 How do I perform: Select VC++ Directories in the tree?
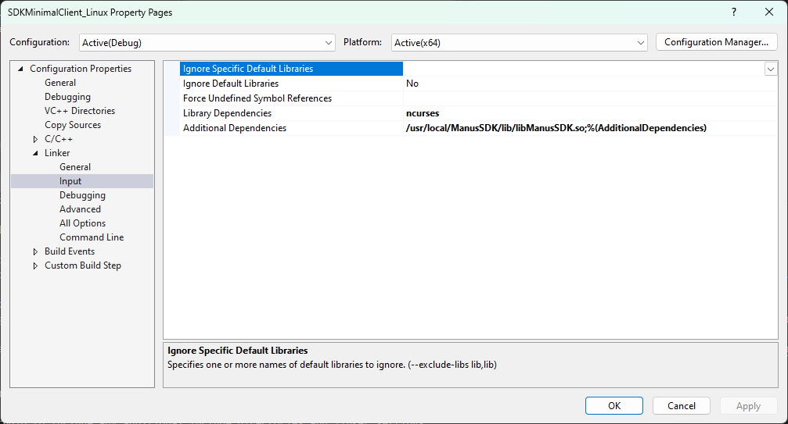coord(79,111)
